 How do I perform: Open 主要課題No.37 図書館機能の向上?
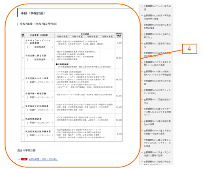(x=157, y=101)
